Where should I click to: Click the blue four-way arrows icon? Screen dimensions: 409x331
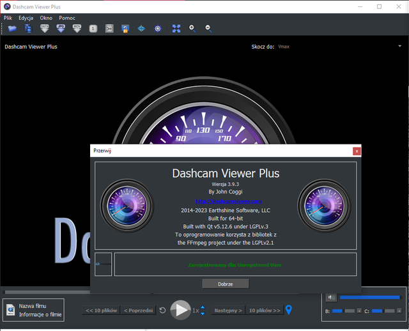click(141, 28)
